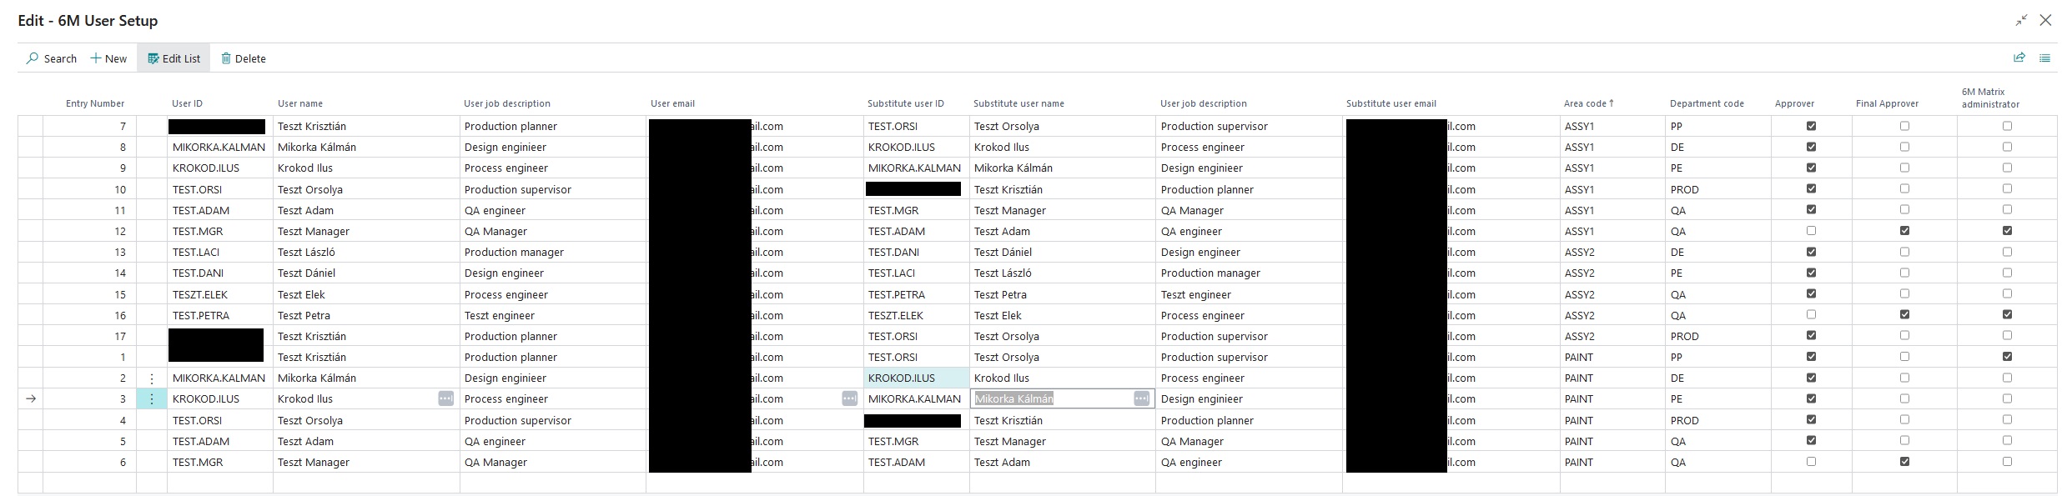Screen dimensions: 2072x496
Task: Open lookup in selected Substitute user name field
Action: [1141, 399]
